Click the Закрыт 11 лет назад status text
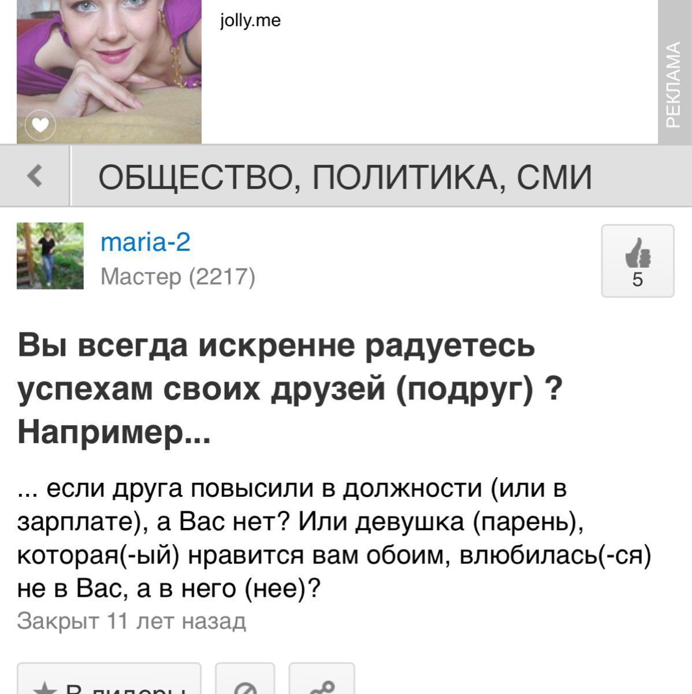 tap(132, 621)
